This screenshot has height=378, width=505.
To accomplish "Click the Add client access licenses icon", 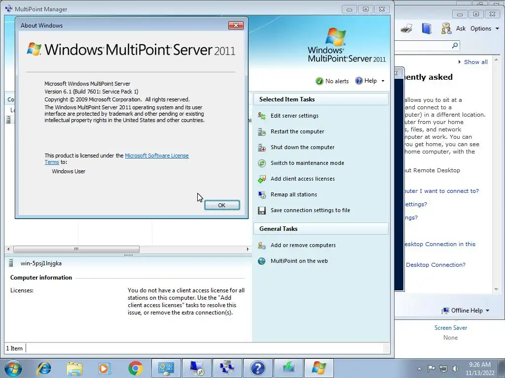I will coord(262,179).
